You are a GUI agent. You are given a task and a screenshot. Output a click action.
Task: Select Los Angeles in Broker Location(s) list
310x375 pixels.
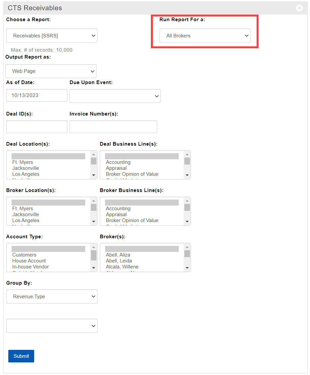tap(26, 220)
